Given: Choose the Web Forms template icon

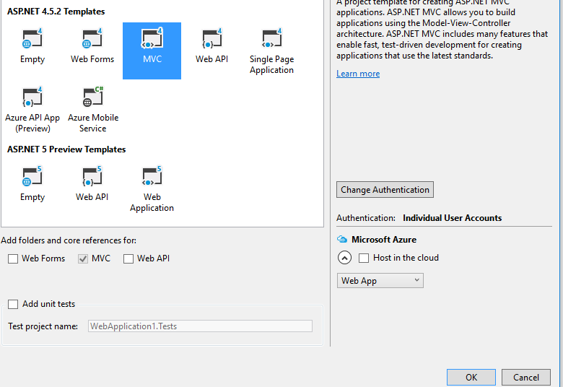Looking at the screenshot, I should tap(92, 38).
